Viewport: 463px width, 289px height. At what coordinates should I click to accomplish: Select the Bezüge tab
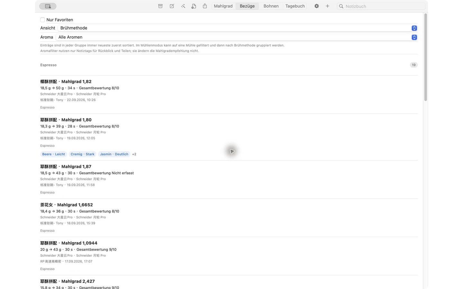(247, 6)
